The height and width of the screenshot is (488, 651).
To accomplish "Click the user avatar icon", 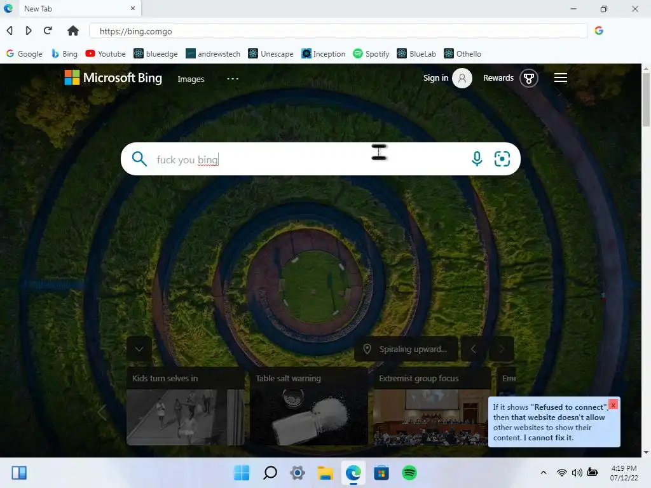I will point(462,78).
